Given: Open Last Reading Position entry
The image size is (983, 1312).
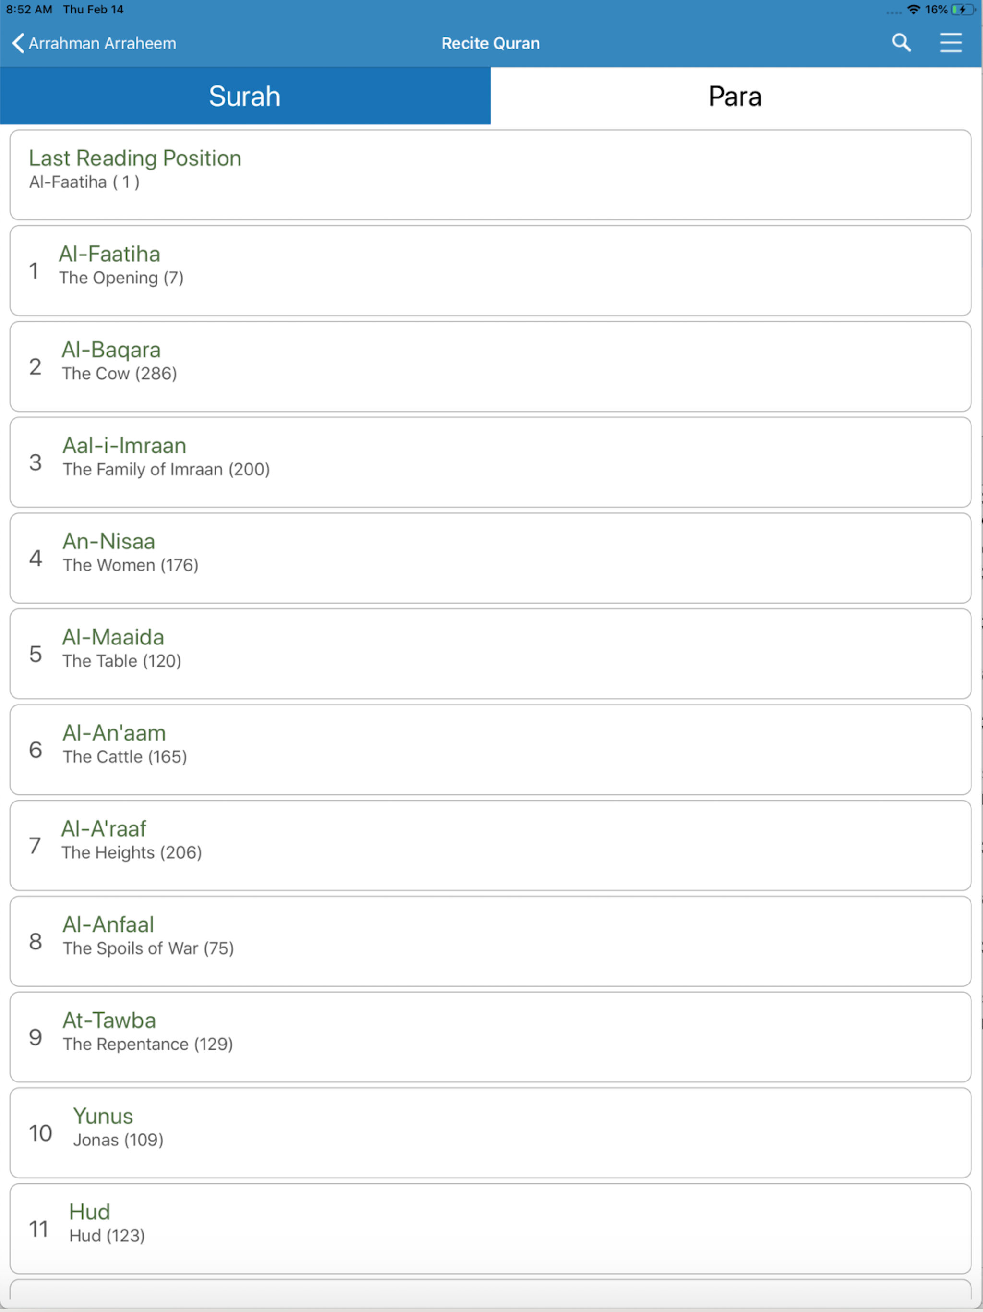Looking at the screenshot, I should (x=491, y=175).
